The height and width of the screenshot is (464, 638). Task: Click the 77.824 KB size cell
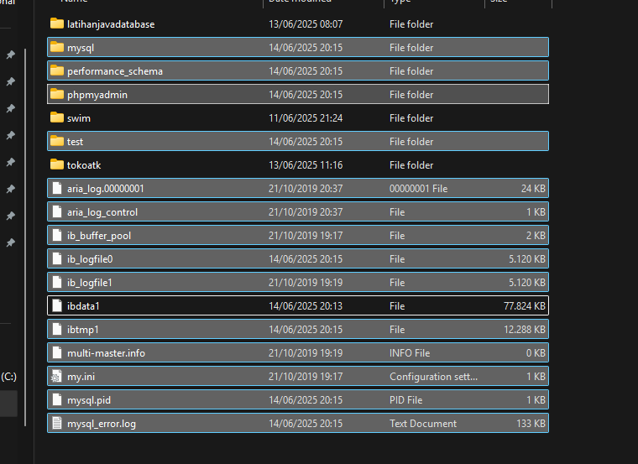click(525, 306)
